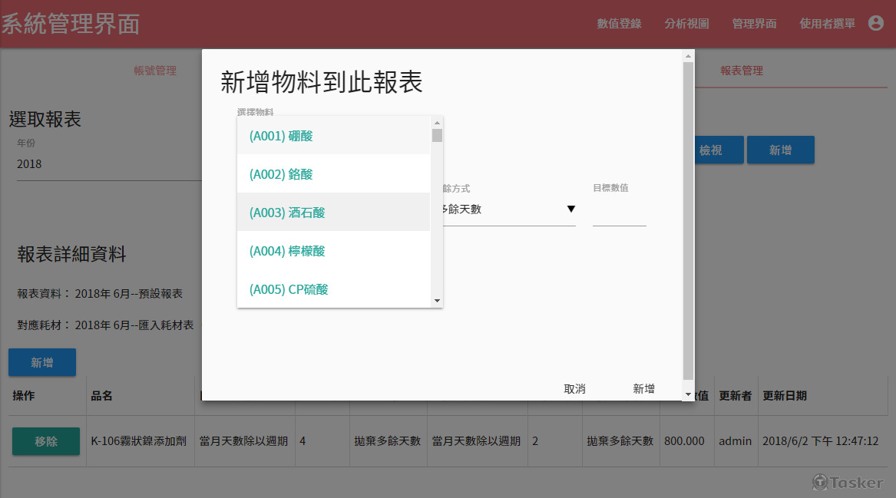Switch to the 帳號管理 tab
Image resolution: width=896 pixels, height=498 pixels.
point(155,70)
